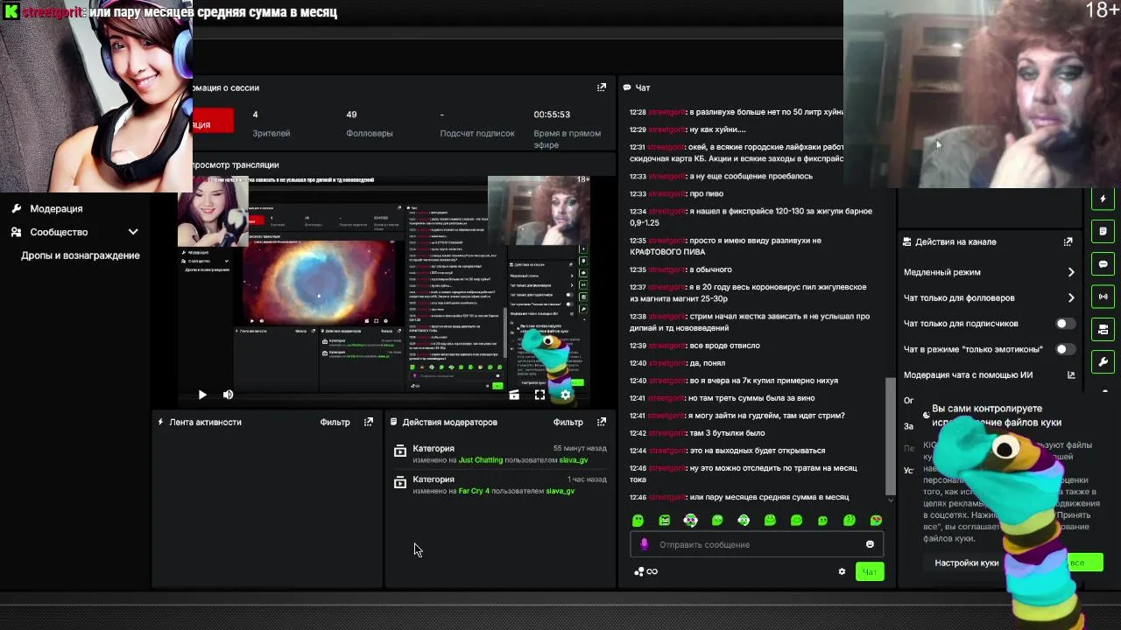
Task: Click the purple identity badge in message field
Action: tap(645, 544)
